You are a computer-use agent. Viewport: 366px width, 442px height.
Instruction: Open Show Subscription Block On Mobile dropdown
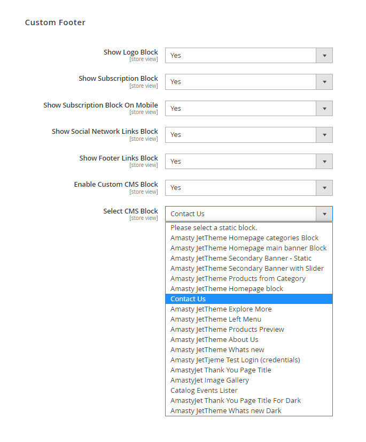[x=248, y=108]
